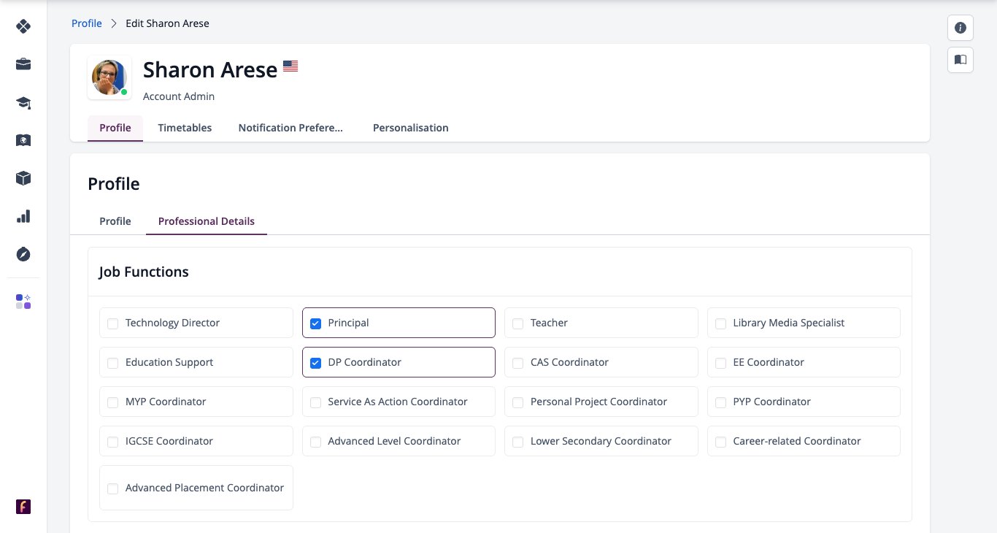Click the info circle icon at top right
997x533 pixels.
pyautogui.click(x=961, y=28)
